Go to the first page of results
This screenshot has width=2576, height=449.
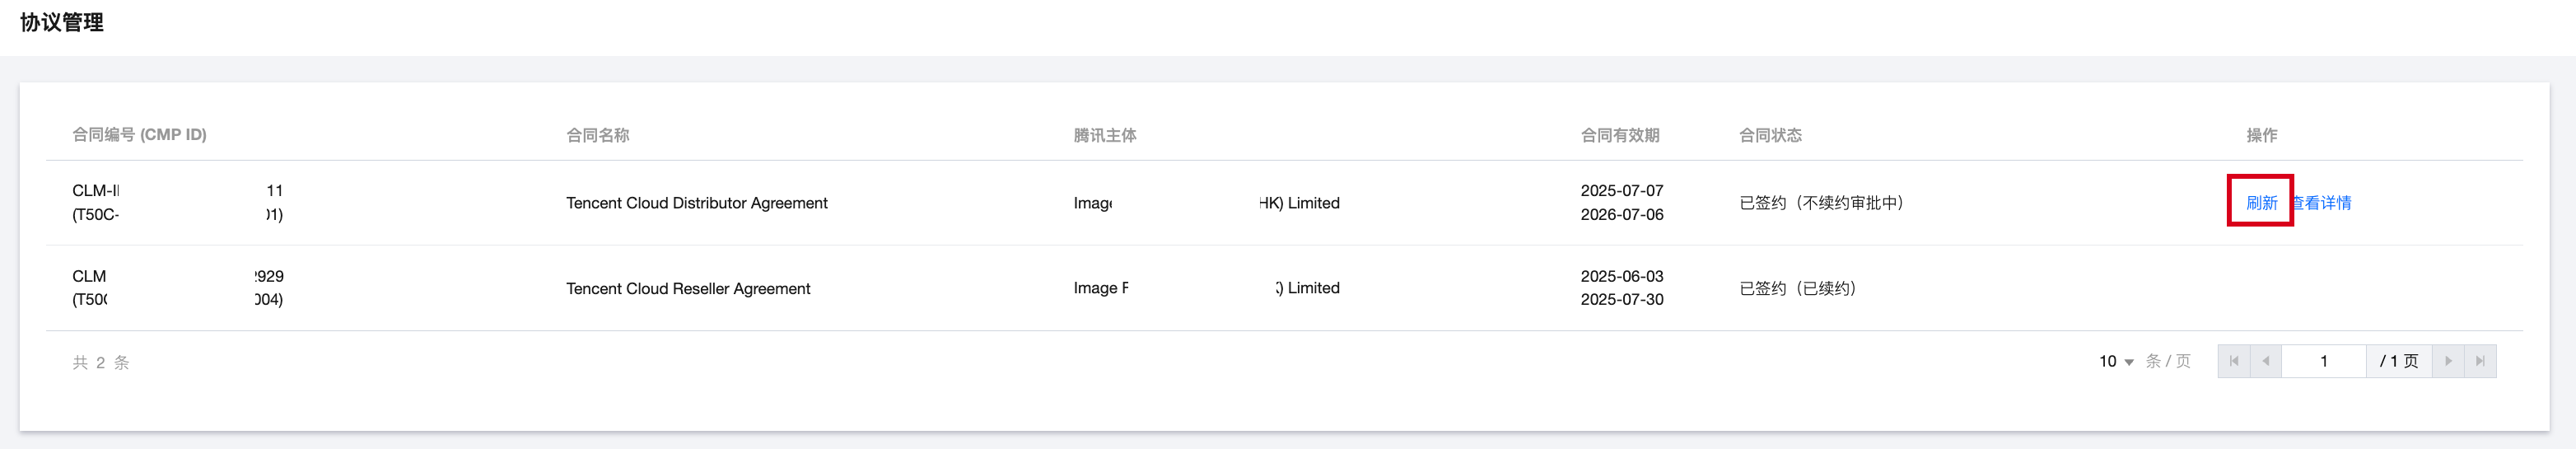click(2233, 361)
